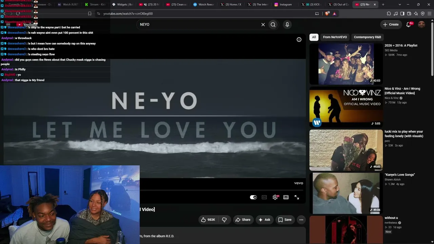The image size is (434, 244).
Task: Dislike the Ne-Yo video
Action: pyautogui.click(x=224, y=220)
